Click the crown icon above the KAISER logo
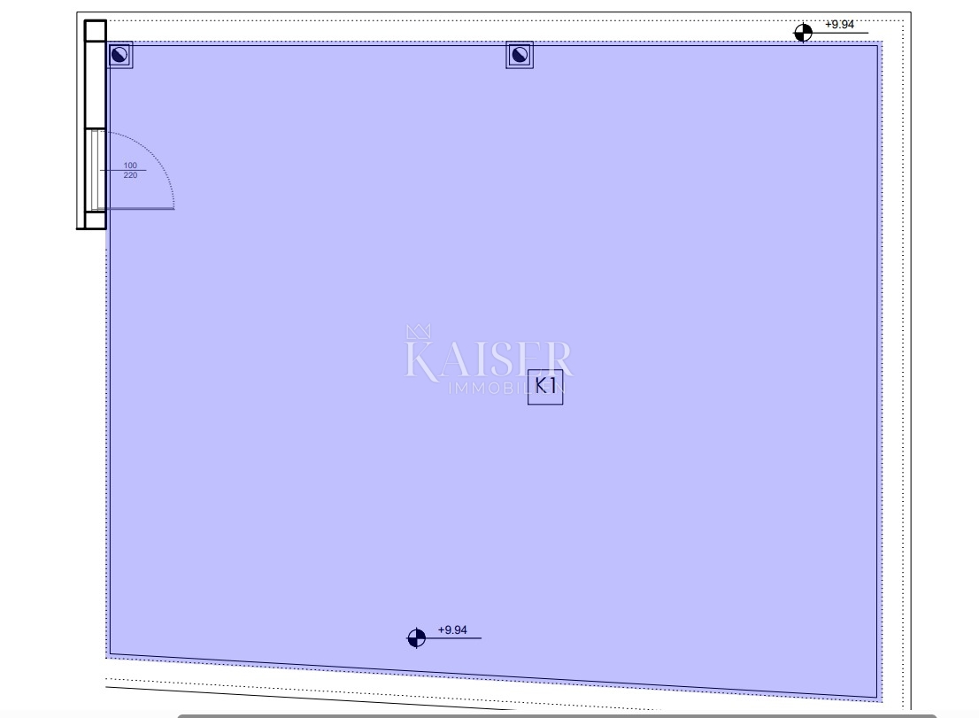The image size is (979, 718). point(418,332)
